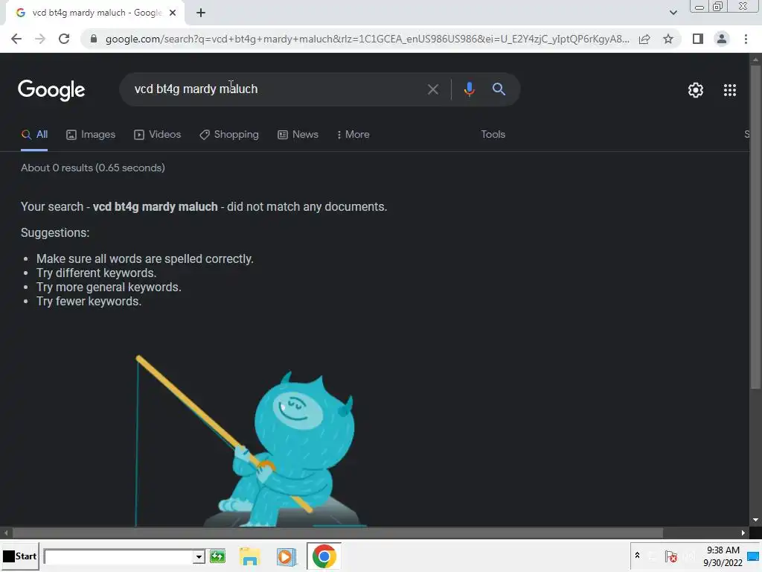The image size is (762, 572).
Task: Open the notification center icon
Action: pos(753,556)
